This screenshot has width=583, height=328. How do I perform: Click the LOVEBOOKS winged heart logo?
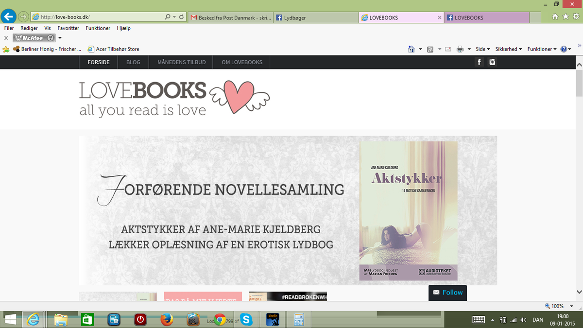click(175, 99)
